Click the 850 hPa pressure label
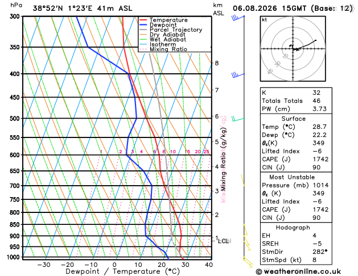The height and width of the screenshot is (276, 358). click(x=16, y=224)
